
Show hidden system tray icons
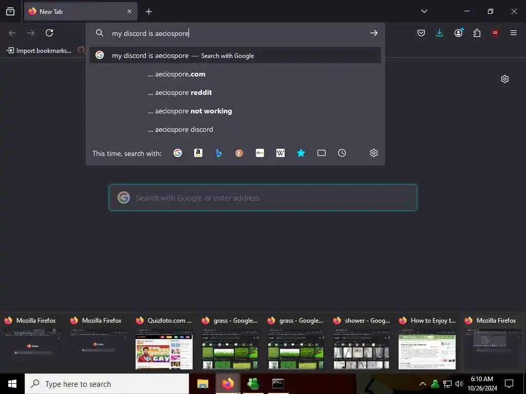[423, 384]
